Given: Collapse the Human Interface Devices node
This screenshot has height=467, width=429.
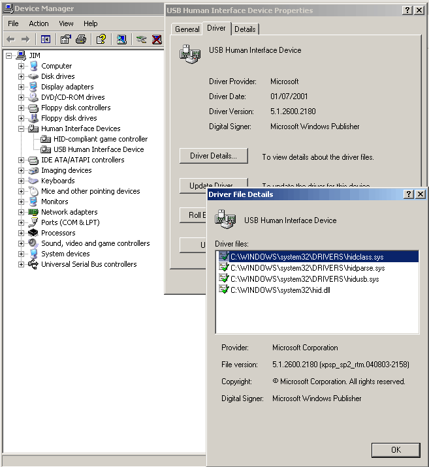Looking at the screenshot, I should click(21, 128).
